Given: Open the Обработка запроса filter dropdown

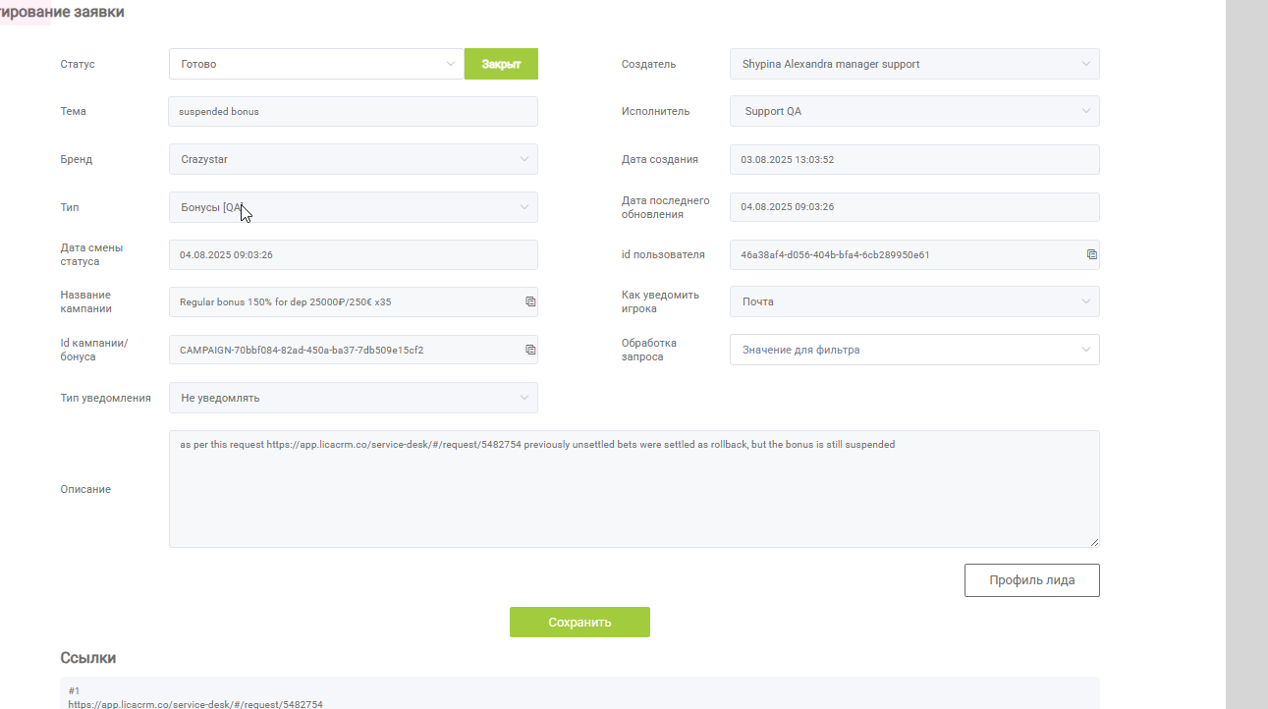Looking at the screenshot, I should tap(914, 350).
